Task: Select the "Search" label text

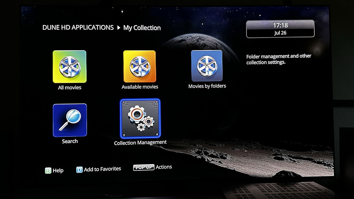Action: [70, 141]
